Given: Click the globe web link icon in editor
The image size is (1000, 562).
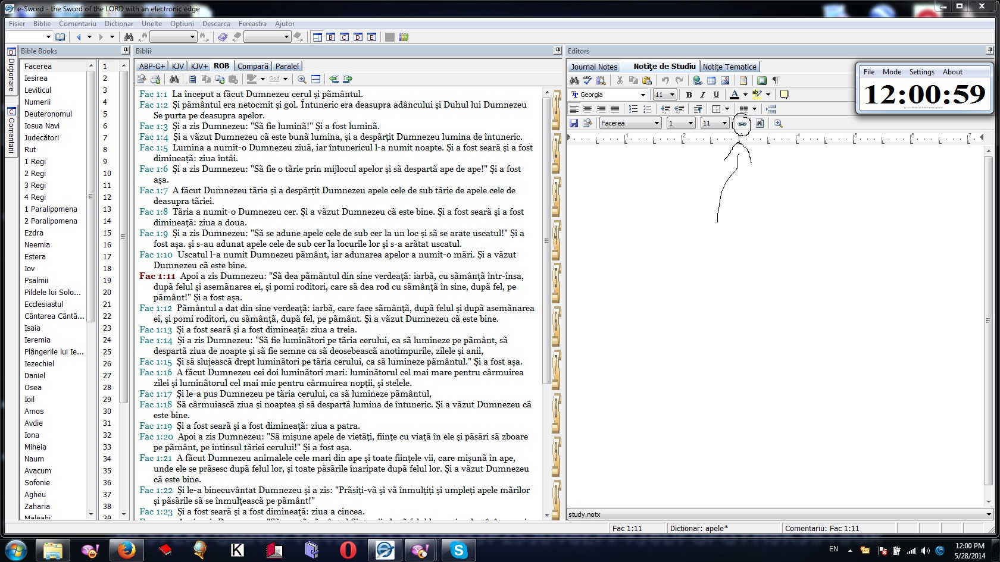Looking at the screenshot, I should click(x=698, y=80).
